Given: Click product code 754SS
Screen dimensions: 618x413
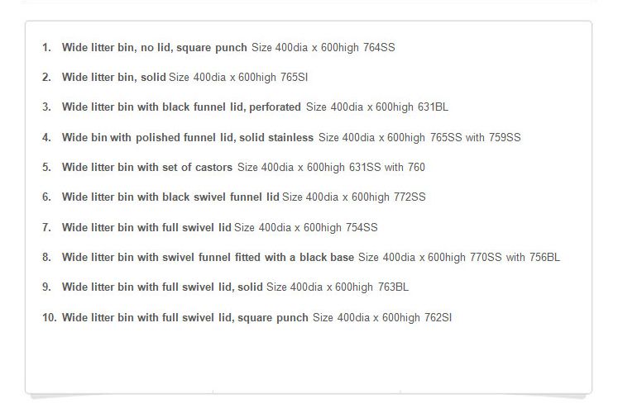Looking at the screenshot, I should [362, 227].
